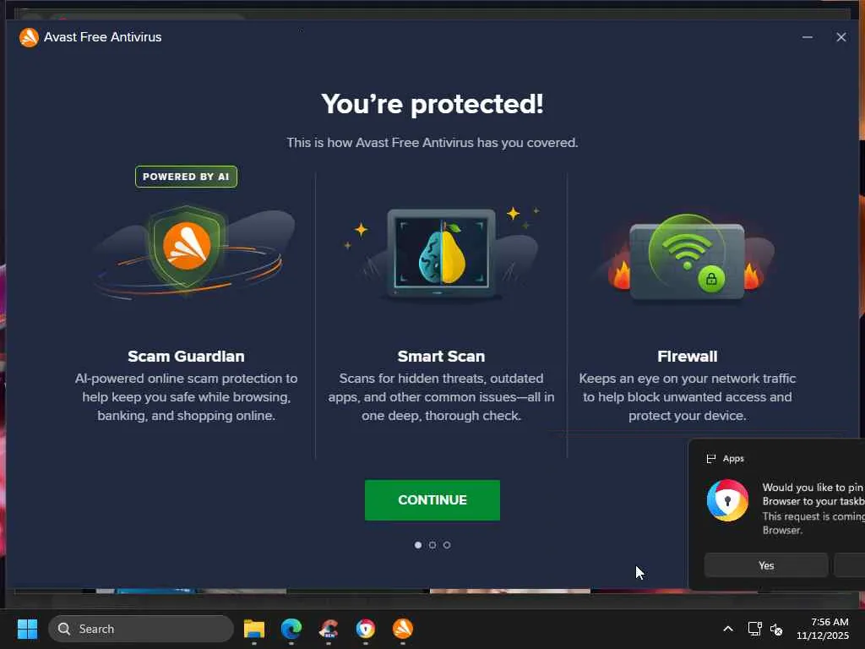The width and height of the screenshot is (865, 649).
Task: Click the green CONTINUE button
Action: click(432, 500)
